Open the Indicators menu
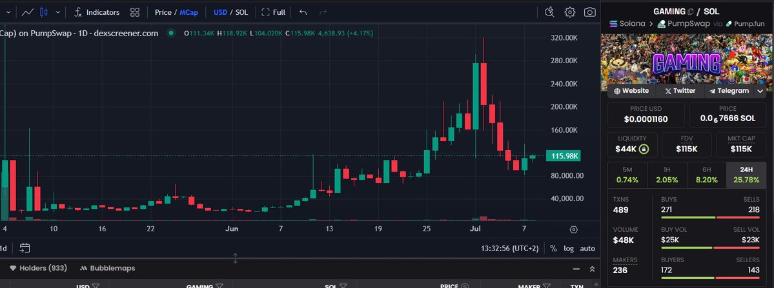 (x=97, y=12)
